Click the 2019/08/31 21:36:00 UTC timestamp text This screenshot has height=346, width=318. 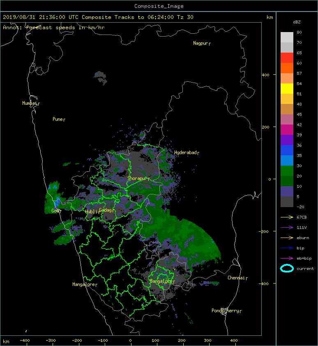click(41, 17)
